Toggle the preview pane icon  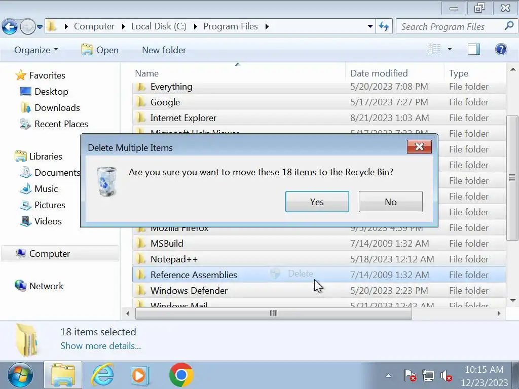(474, 49)
